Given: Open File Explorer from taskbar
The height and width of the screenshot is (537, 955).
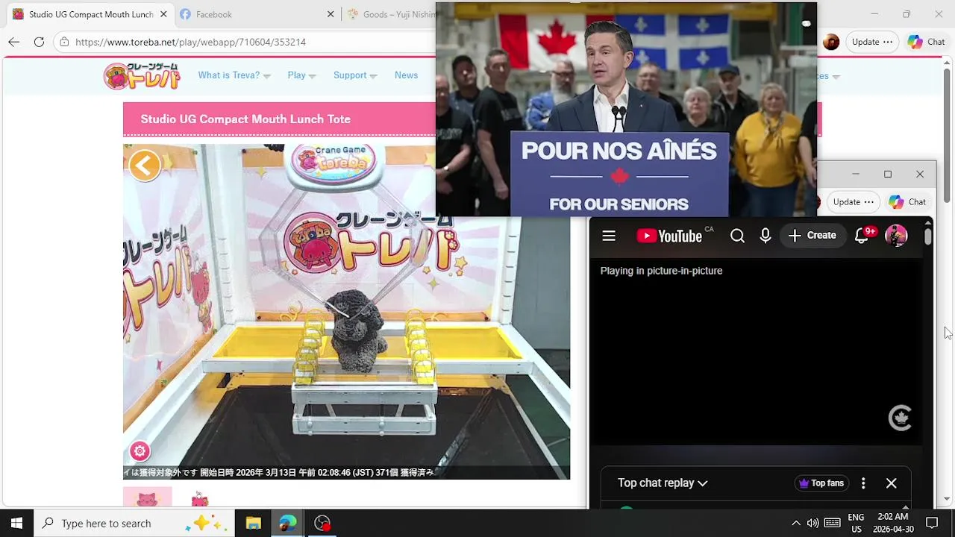Looking at the screenshot, I should coord(253,523).
